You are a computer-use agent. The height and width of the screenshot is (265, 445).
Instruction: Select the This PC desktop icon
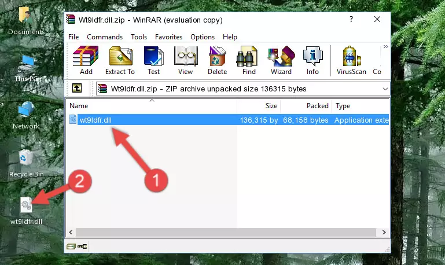(x=26, y=68)
